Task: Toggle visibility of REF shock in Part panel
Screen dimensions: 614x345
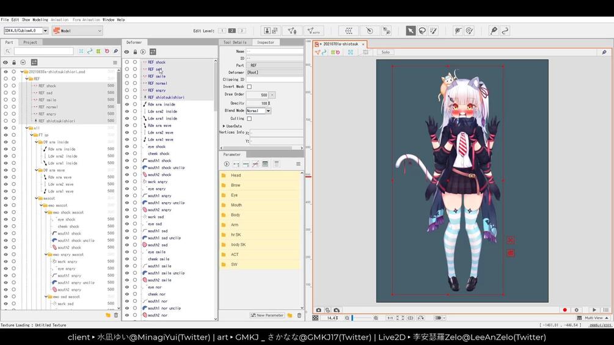Action: tap(5, 85)
